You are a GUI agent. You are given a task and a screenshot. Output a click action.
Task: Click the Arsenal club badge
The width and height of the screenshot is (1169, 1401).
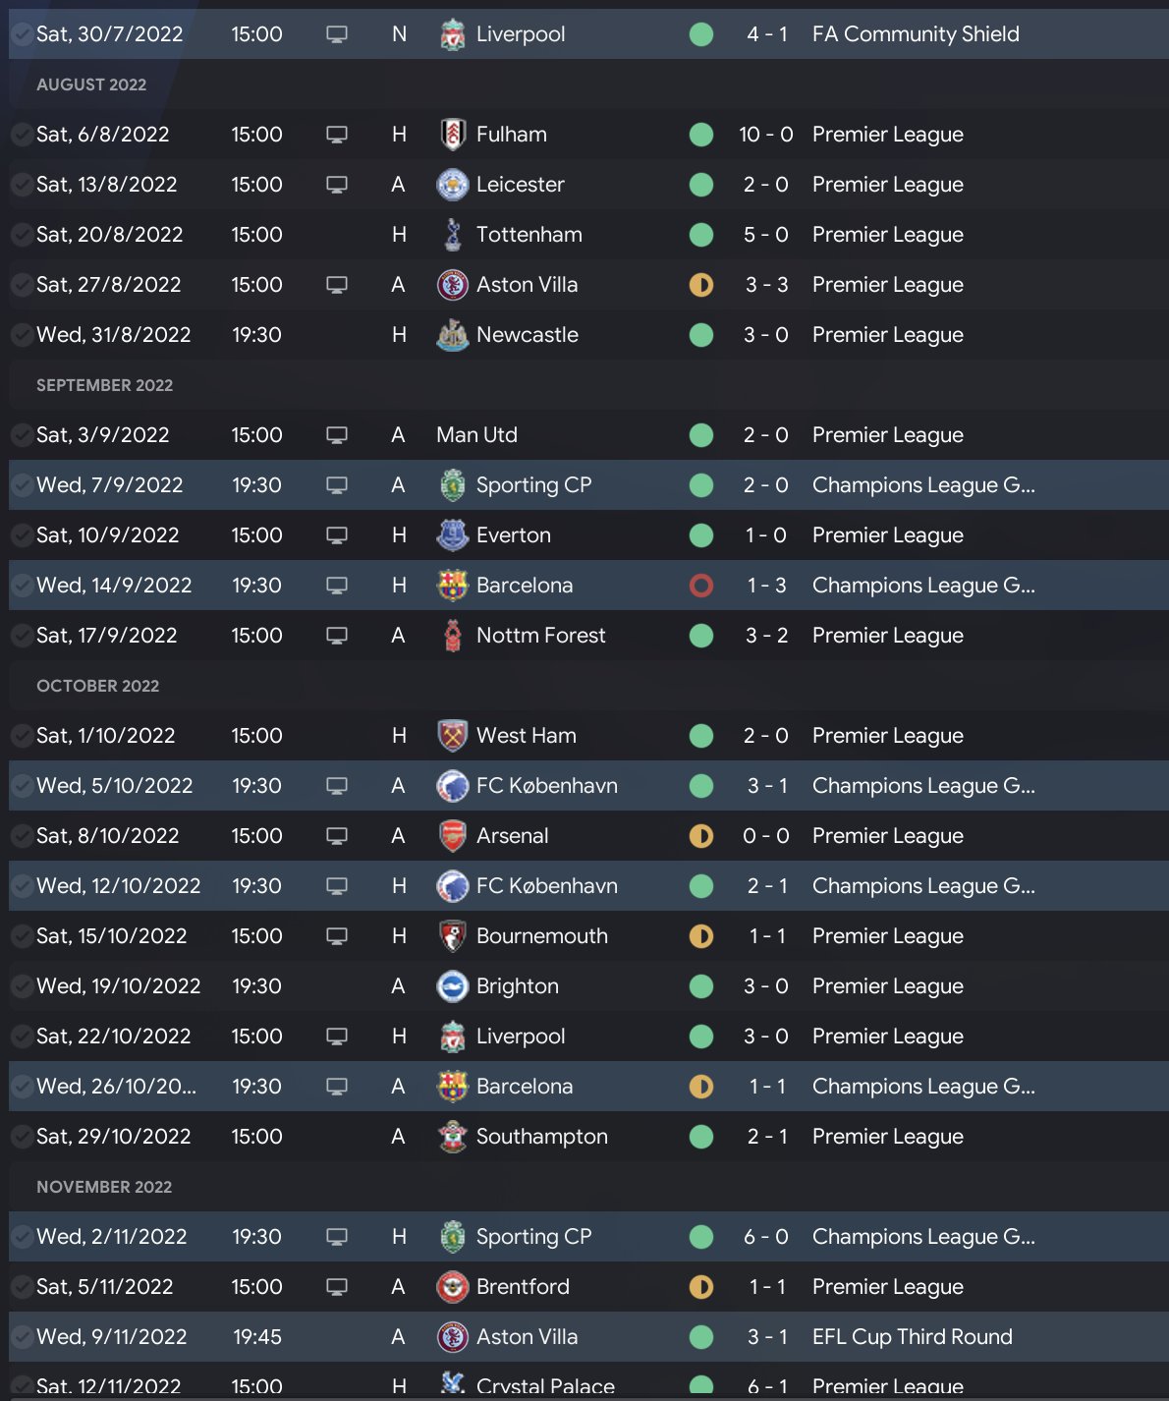(452, 836)
